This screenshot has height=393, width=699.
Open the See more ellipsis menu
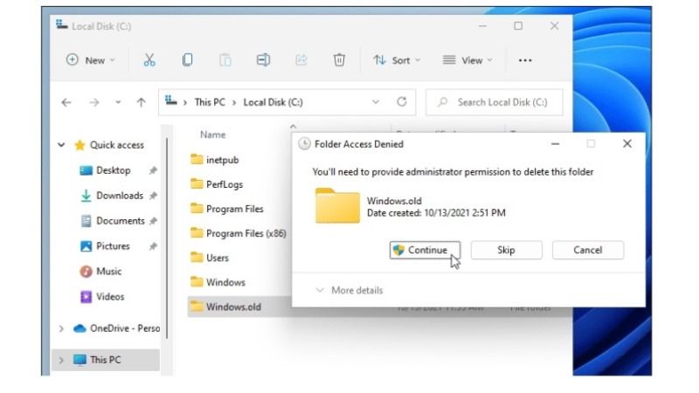coord(525,60)
